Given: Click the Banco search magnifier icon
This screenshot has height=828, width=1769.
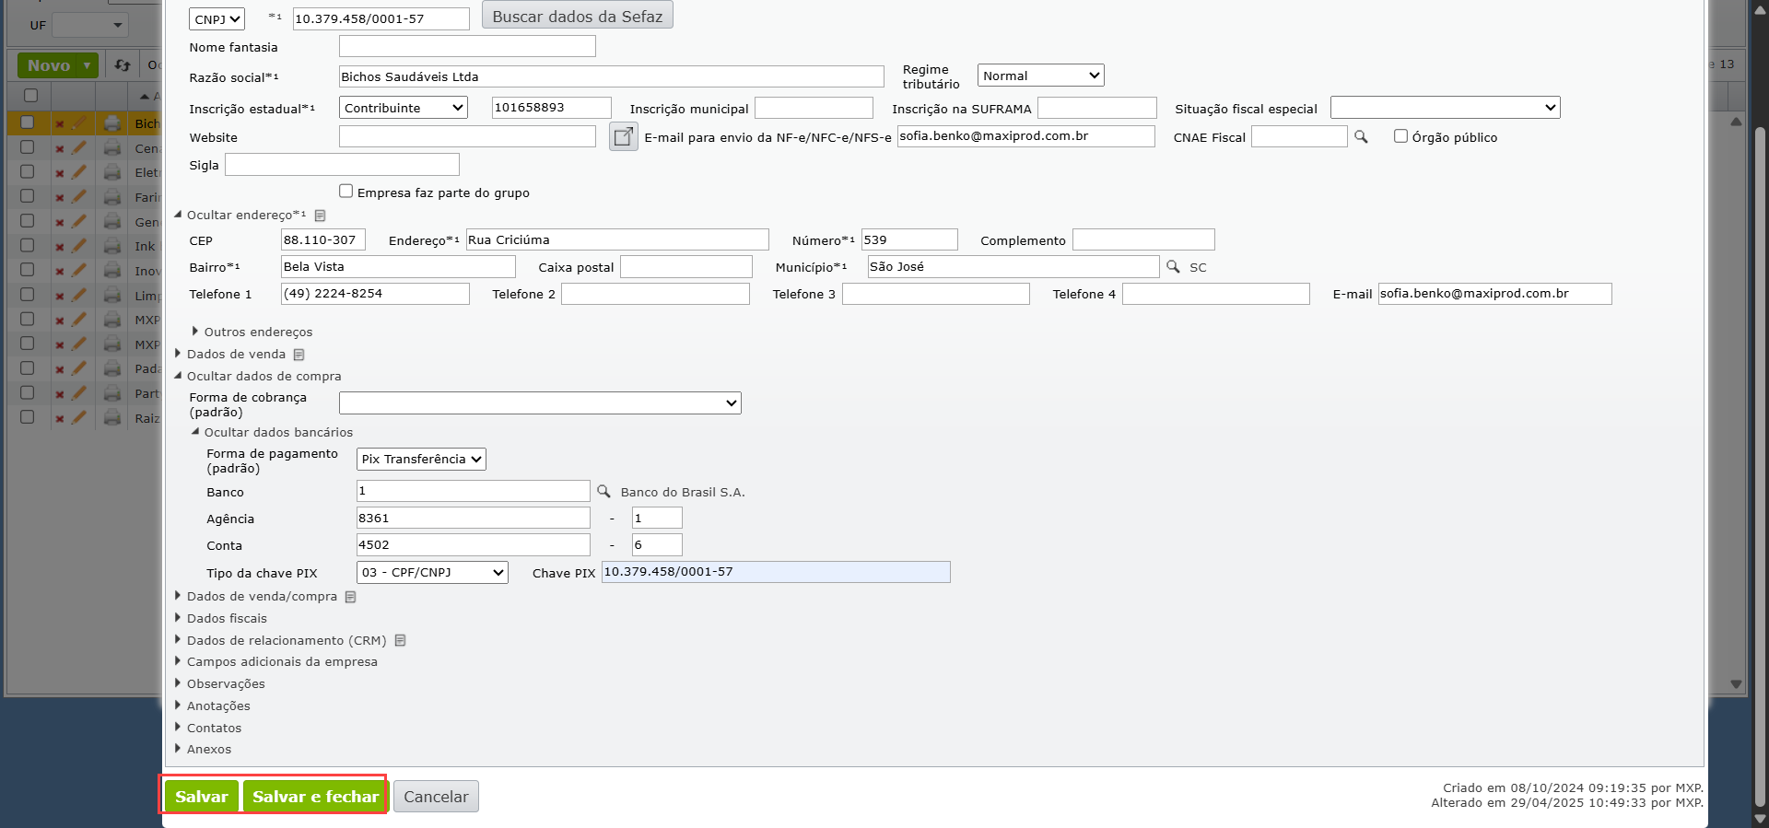Looking at the screenshot, I should click(603, 492).
